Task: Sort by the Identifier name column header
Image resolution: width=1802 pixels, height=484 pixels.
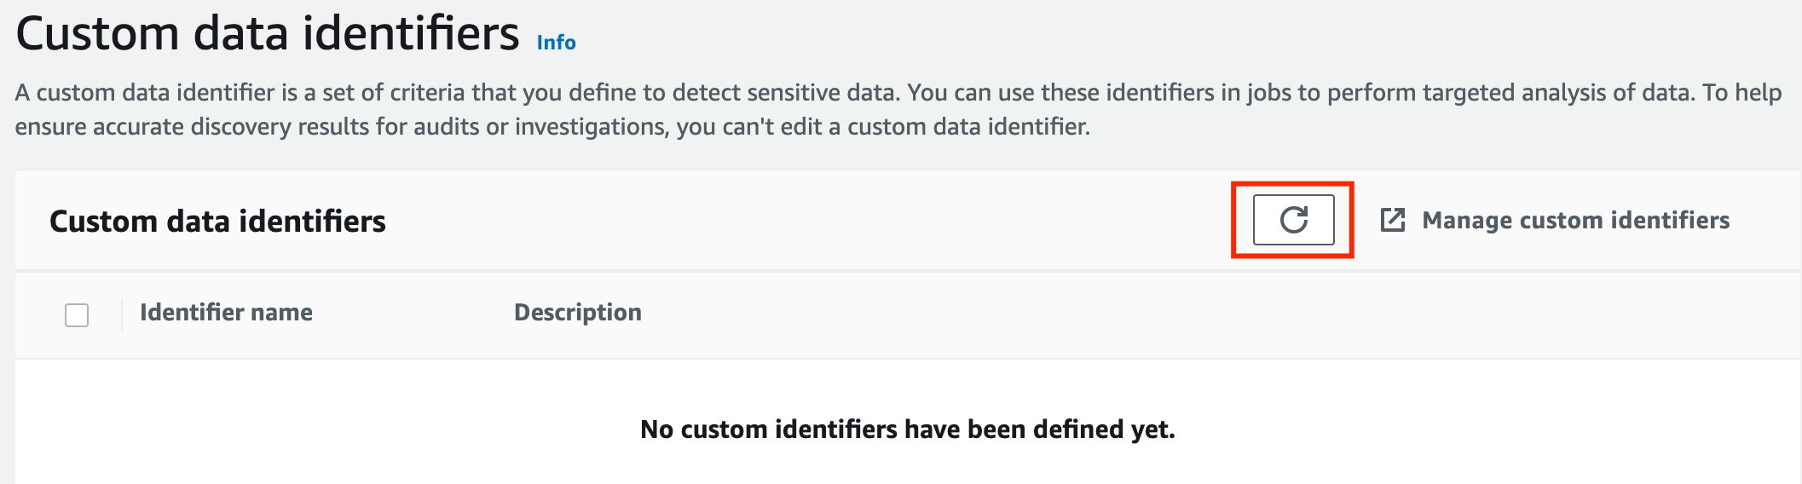Action: [x=226, y=313]
